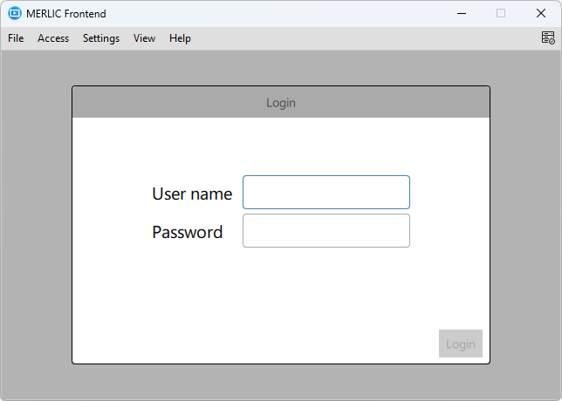
Task: Close the MERLIC Frontend window
Action: 541,13
